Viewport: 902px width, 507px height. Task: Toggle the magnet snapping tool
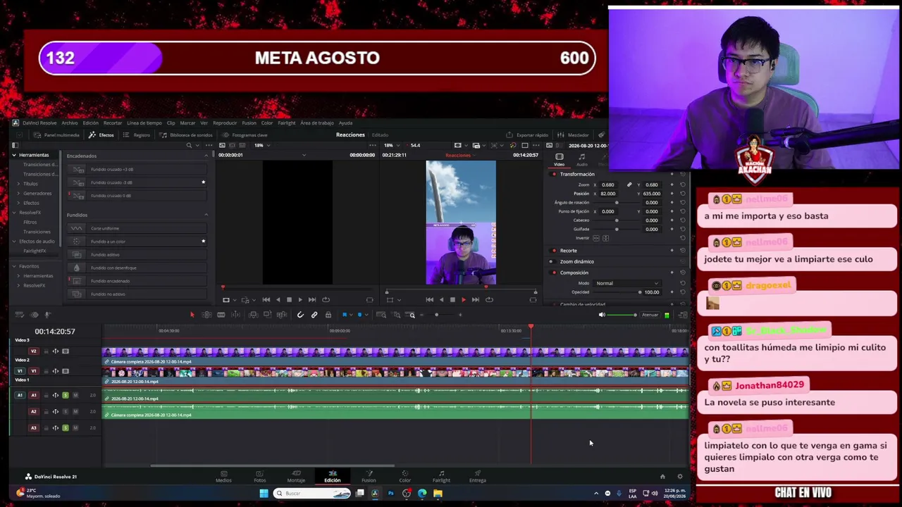(300, 315)
